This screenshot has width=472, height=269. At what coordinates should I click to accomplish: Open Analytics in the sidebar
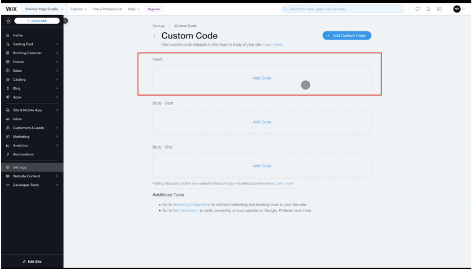tap(32, 146)
